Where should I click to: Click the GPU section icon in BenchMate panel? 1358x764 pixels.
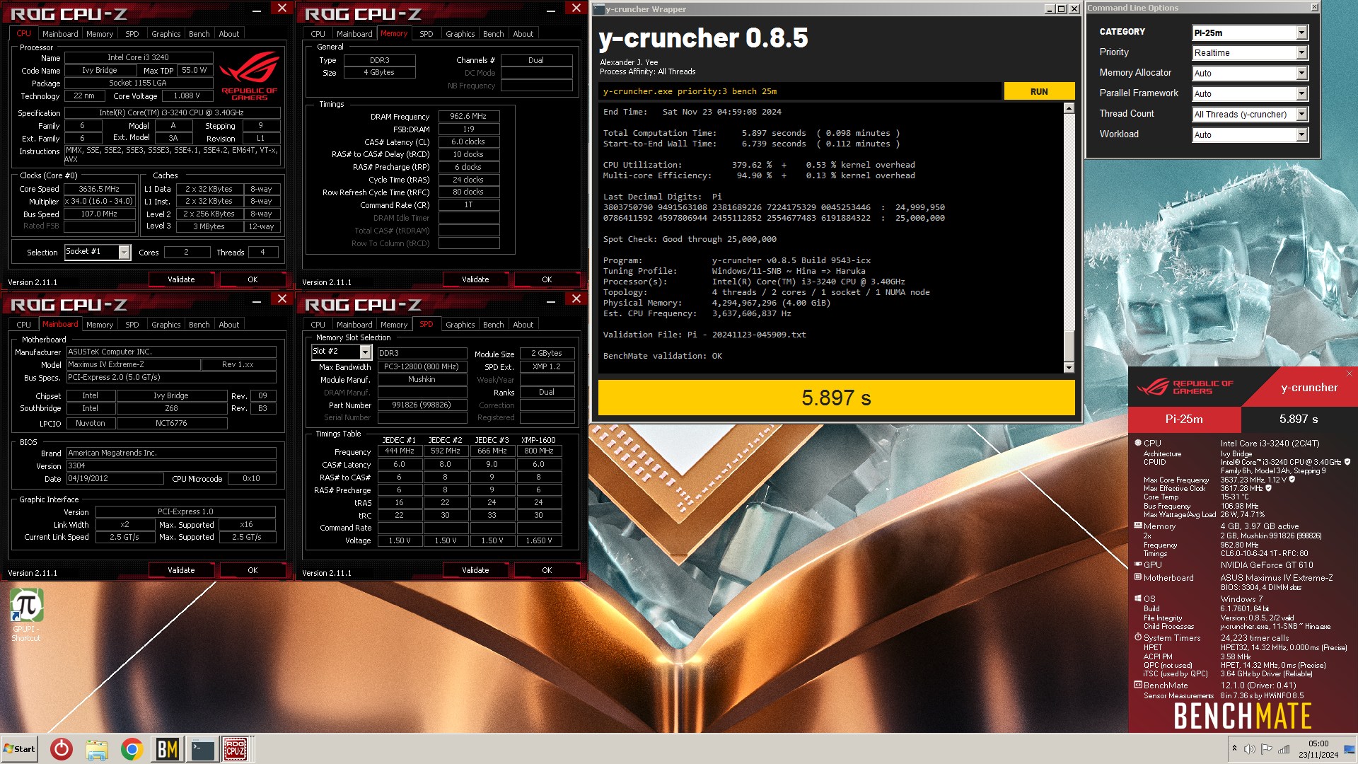[x=1138, y=565]
